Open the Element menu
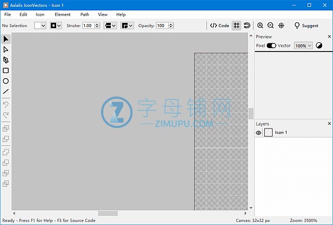The height and width of the screenshot is (225, 333). click(x=62, y=15)
